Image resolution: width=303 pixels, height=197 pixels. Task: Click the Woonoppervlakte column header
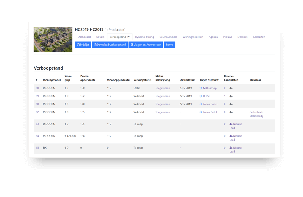[x=118, y=80]
